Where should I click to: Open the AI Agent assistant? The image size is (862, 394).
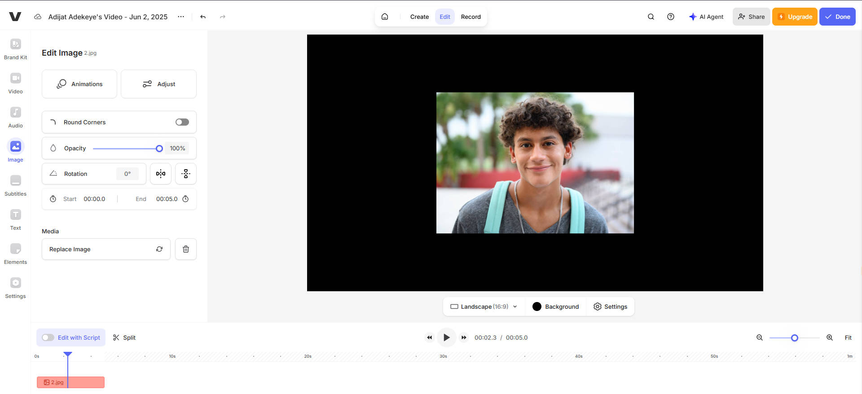point(706,17)
